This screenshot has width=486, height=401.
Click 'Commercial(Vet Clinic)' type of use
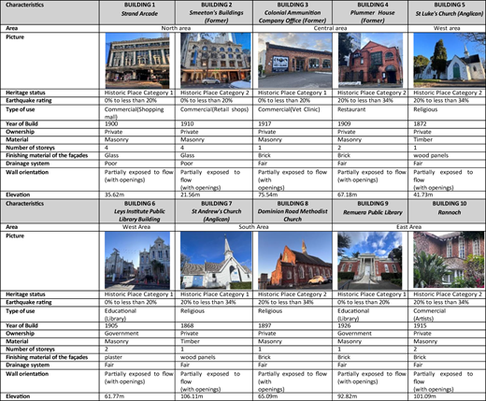pyautogui.click(x=289, y=109)
